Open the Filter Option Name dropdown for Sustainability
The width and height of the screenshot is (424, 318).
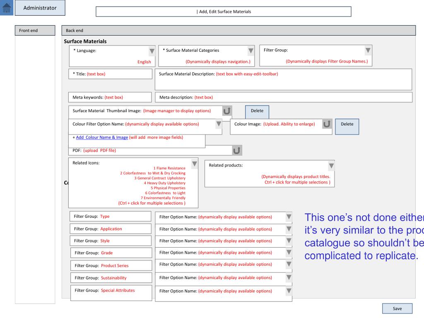289,277
